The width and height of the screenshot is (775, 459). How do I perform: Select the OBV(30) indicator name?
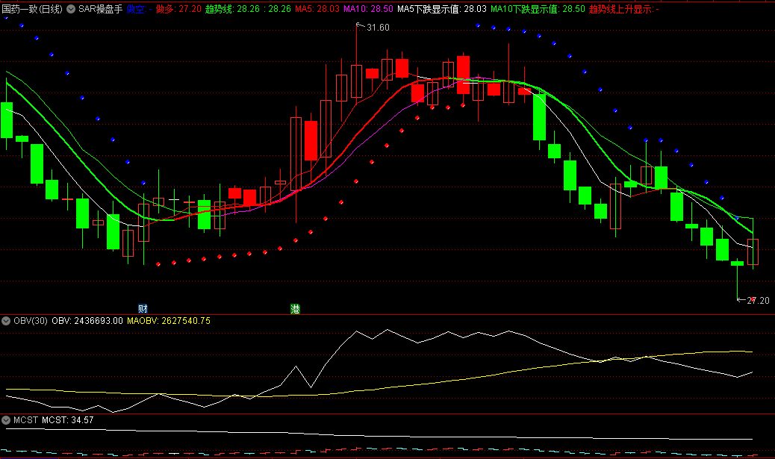coord(31,321)
